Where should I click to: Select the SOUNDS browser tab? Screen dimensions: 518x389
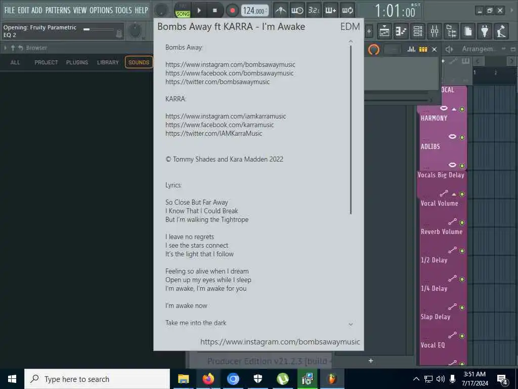(139, 62)
